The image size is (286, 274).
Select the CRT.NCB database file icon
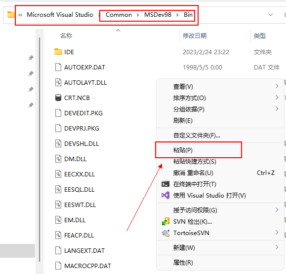pos(58,98)
